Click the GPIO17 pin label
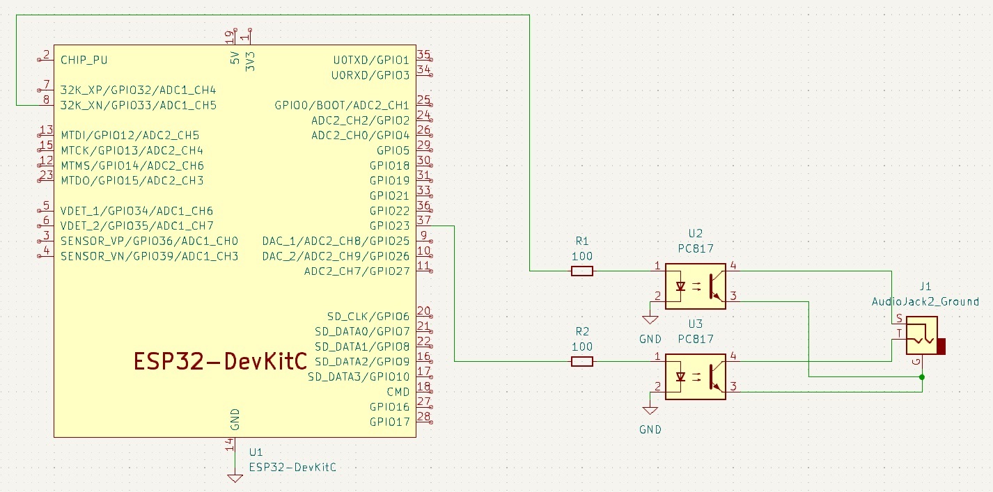The height and width of the screenshot is (492, 993). point(390,422)
